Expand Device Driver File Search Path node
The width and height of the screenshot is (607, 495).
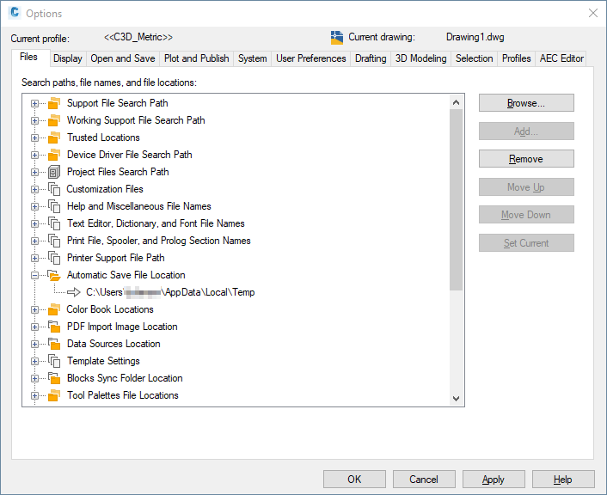35,156
